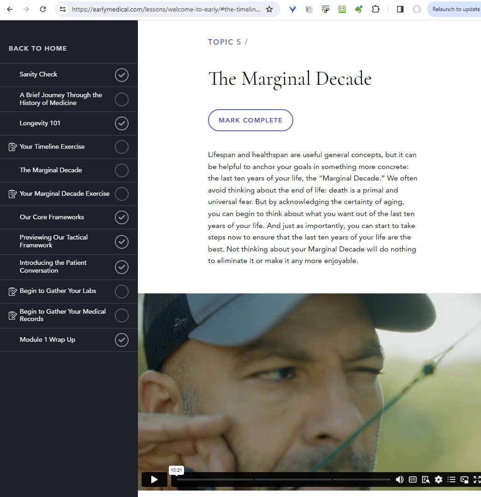This screenshot has height=497, width=481.
Task: Toggle completion circle for Your Timeline Exercise
Action: point(121,147)
